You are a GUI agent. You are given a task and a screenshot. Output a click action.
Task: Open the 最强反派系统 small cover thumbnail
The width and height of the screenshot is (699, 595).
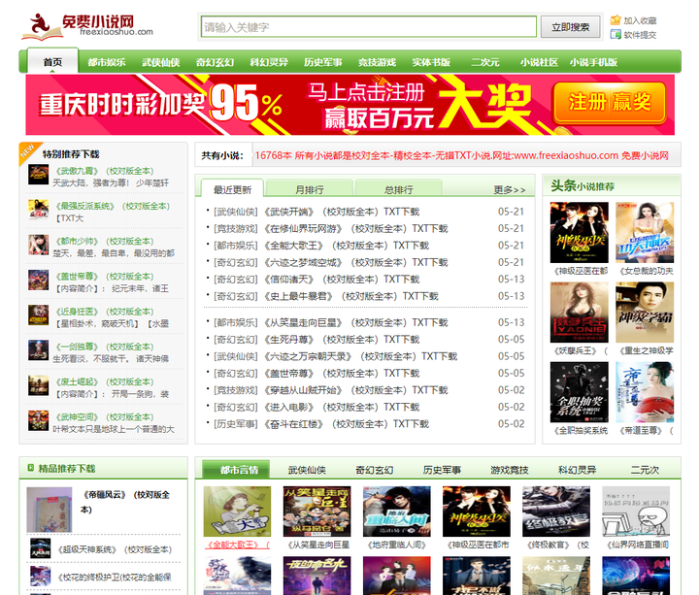(x=38, y=210)
